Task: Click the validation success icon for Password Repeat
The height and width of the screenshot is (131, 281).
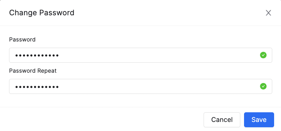Action: [x=263, y=86]
